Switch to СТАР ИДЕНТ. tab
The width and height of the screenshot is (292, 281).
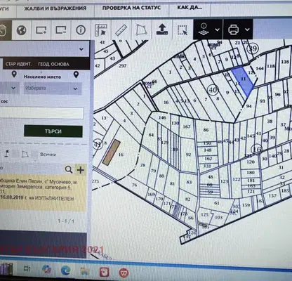(18, 64)
